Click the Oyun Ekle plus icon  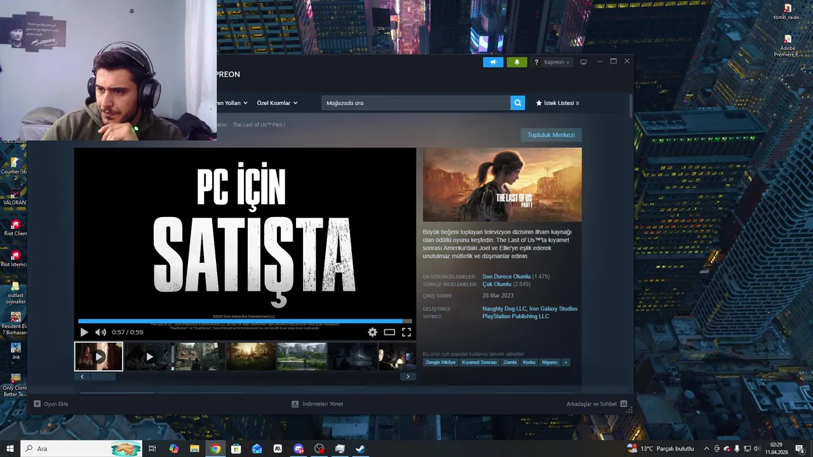(37, 404)
